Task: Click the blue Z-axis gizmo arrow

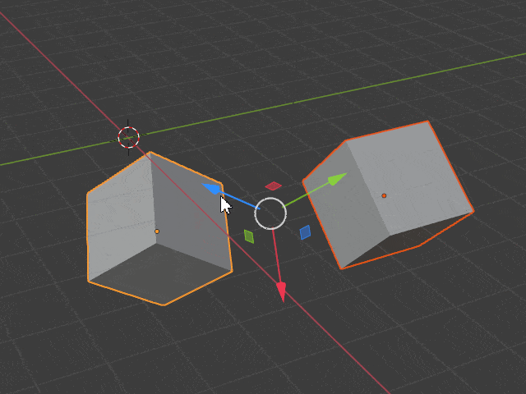Action: coord(213,190)
